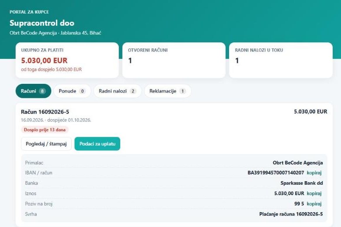Click the Otvoreni računi card
The width and height of the screenshot is (341, 227).
(x=174, y=60)
